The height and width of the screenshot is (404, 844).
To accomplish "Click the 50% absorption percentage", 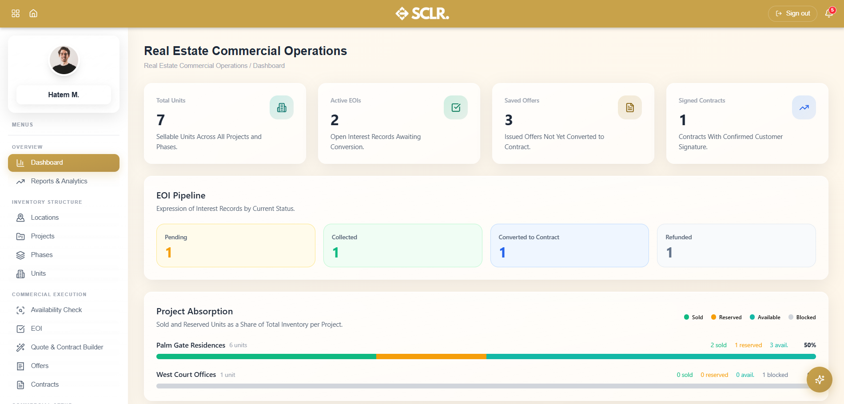I will (810, 345).
